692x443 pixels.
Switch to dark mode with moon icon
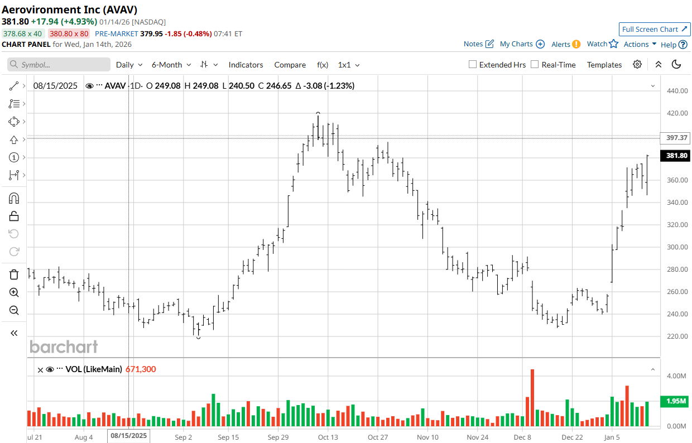[x=676, y=65]
